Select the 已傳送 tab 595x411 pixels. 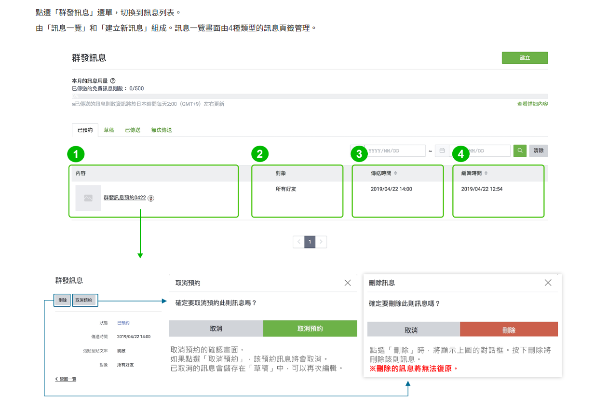(x=133, y=130)
